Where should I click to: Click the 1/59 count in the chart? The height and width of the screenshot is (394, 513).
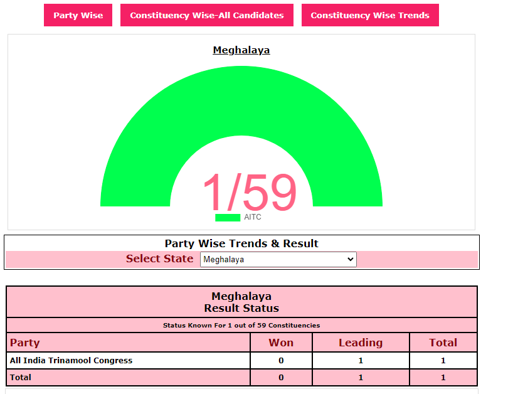250,192
